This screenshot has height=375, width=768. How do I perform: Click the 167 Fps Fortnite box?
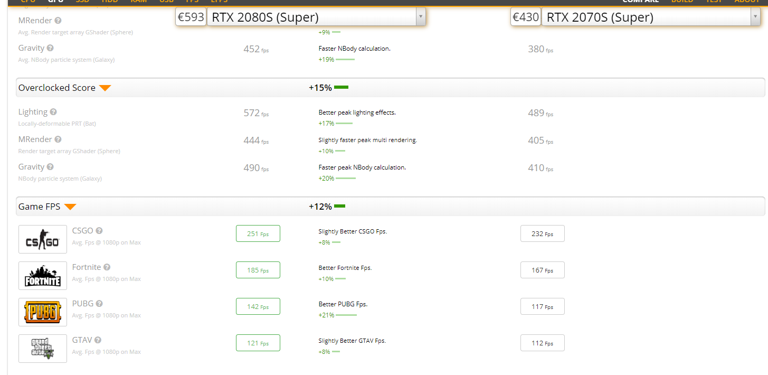tap(543, 270)
